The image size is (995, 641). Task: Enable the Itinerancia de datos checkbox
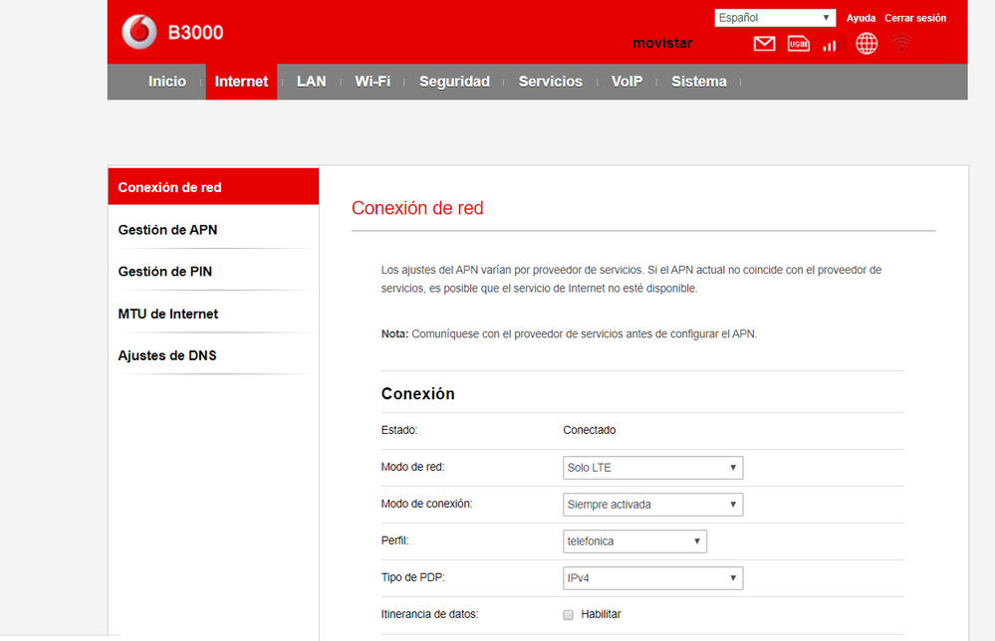click(x=568, y=614)
